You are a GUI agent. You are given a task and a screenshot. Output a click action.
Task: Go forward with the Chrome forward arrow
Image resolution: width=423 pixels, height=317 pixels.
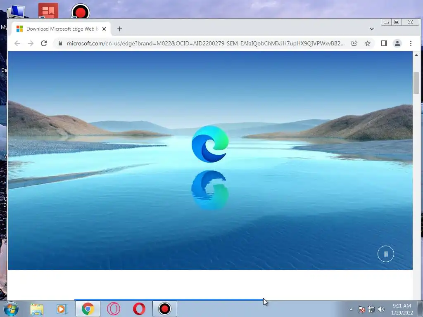tap(31, 43)
